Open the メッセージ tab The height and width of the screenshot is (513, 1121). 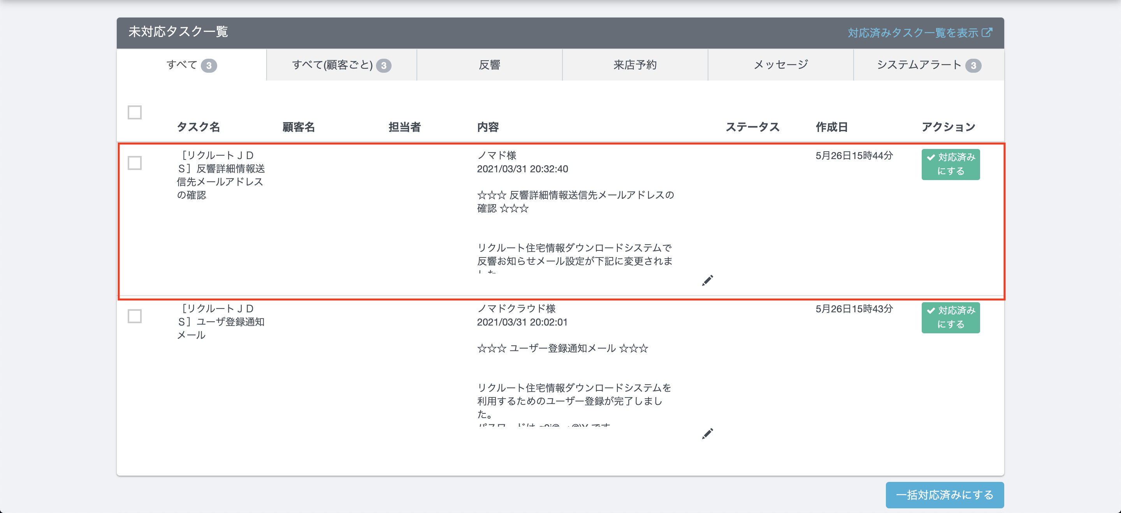point(781,65)
